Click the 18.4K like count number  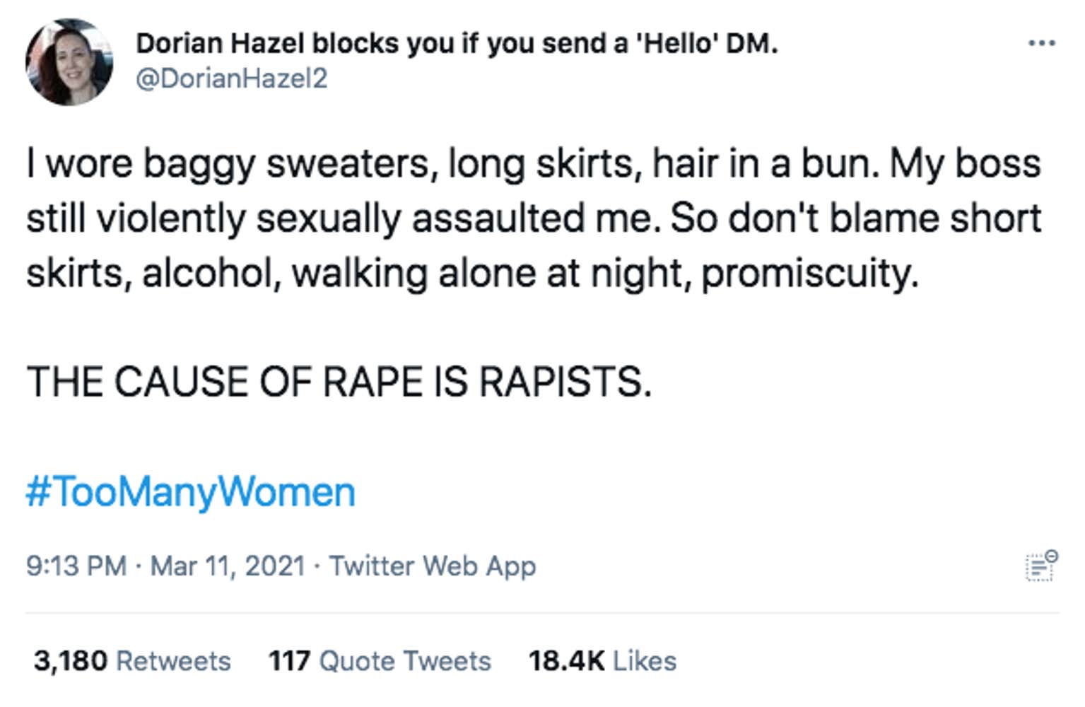click(x=566, y=661)
